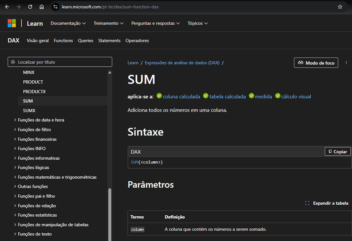Click the Microsoft logo
Screen dimensions: 352x241
[x=12, y=23]
